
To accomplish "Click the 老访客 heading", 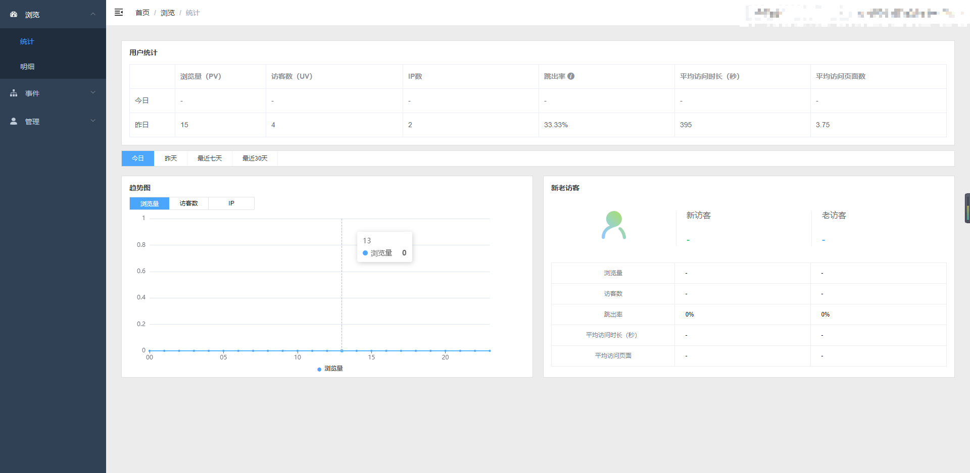I will (x=834, y=216).
